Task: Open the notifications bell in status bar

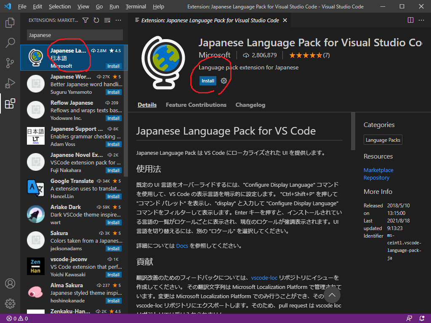Action: coord(423,318)
